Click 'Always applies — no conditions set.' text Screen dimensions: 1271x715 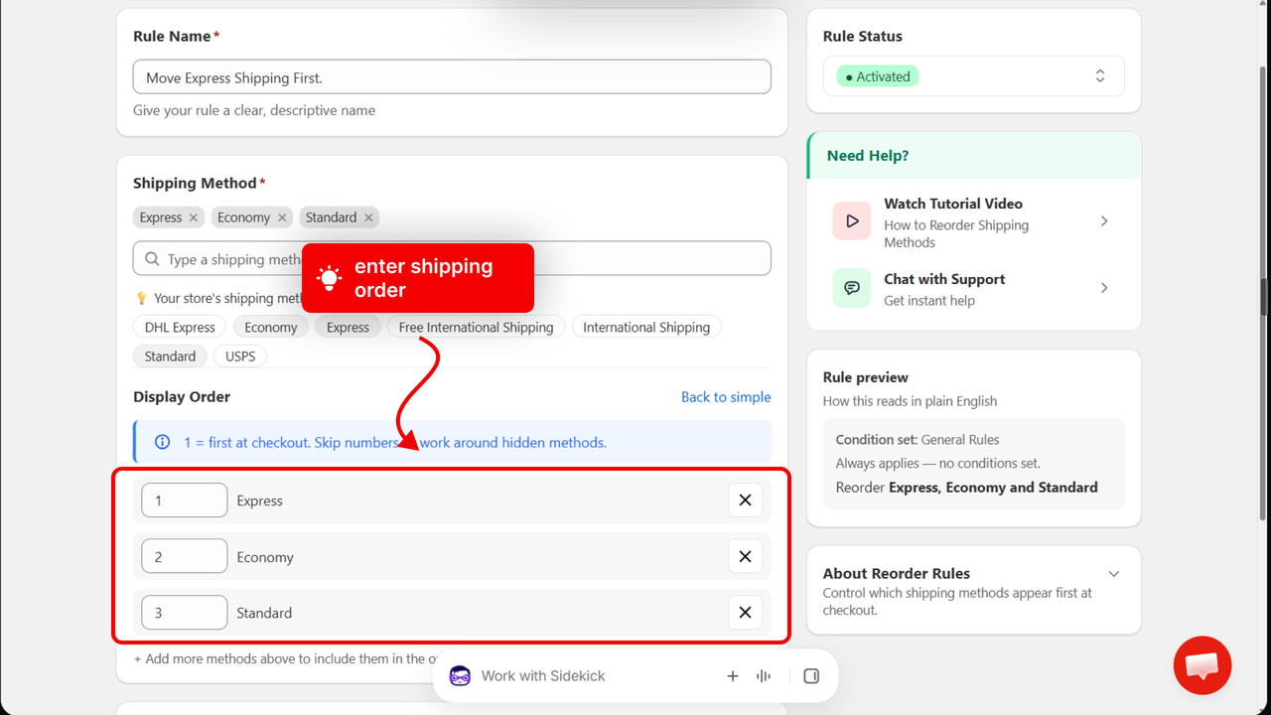[x=938, y=463]
